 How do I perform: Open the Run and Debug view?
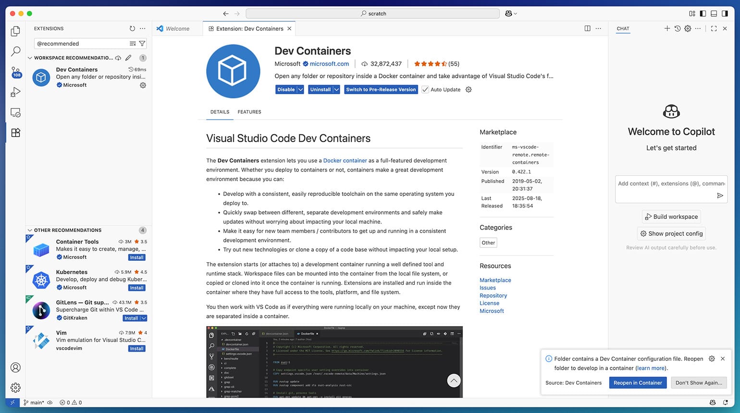point(15,92)
